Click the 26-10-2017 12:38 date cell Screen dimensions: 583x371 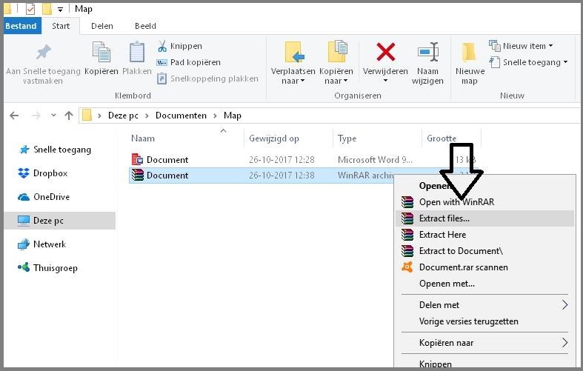point(281,176)
